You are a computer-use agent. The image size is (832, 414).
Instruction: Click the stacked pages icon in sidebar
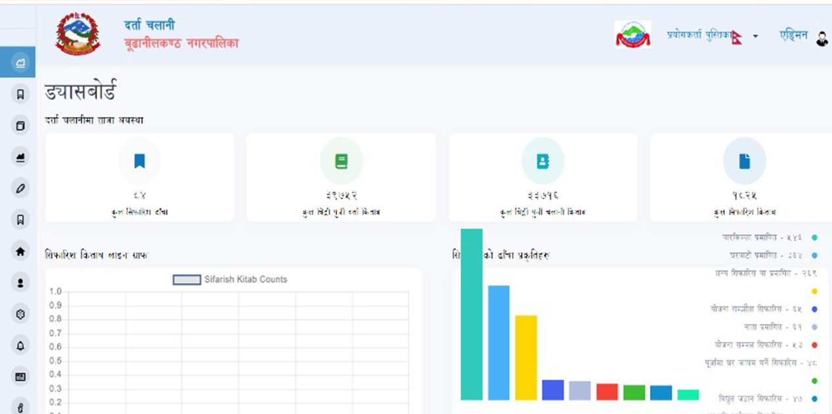pyautogui.click(x=20, y=126)
